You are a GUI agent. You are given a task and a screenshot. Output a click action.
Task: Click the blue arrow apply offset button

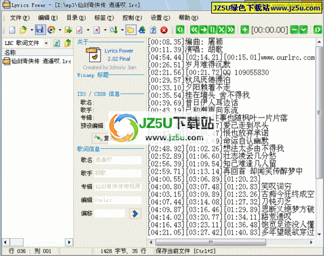coord(135,214)
